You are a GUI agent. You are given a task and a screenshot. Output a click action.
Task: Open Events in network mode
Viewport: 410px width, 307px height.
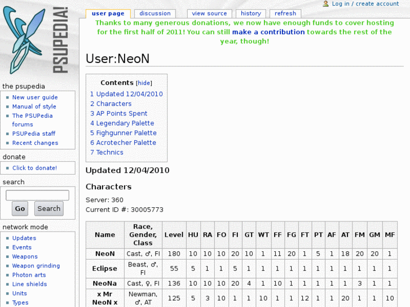(x=22, y=247)
